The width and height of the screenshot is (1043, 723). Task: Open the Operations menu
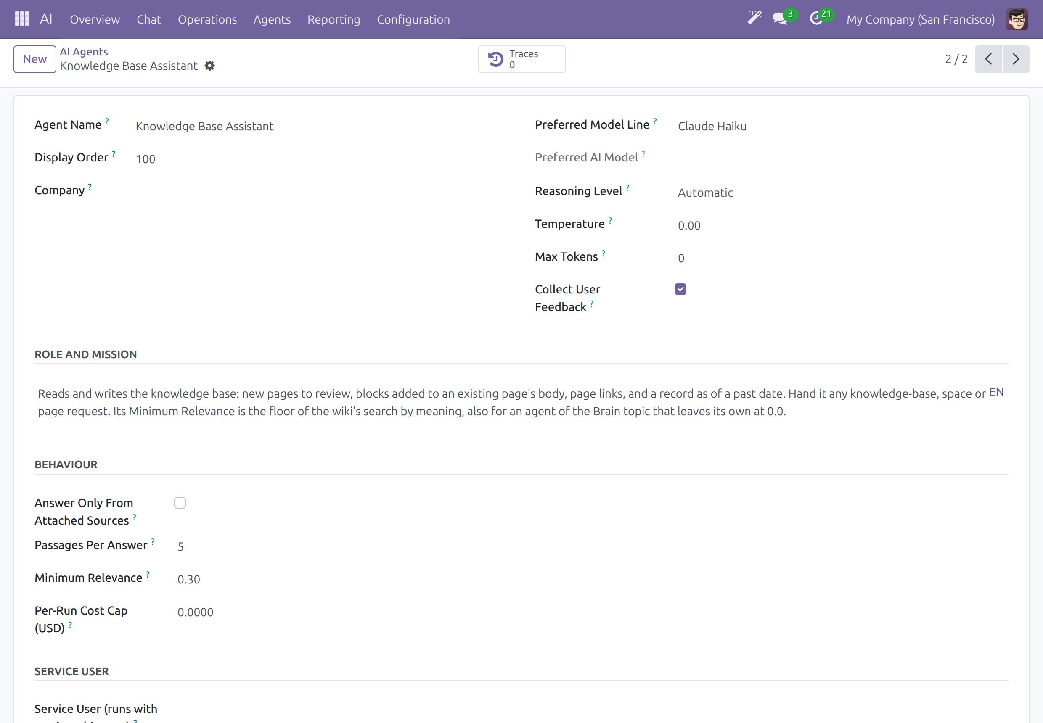[207, 19]
